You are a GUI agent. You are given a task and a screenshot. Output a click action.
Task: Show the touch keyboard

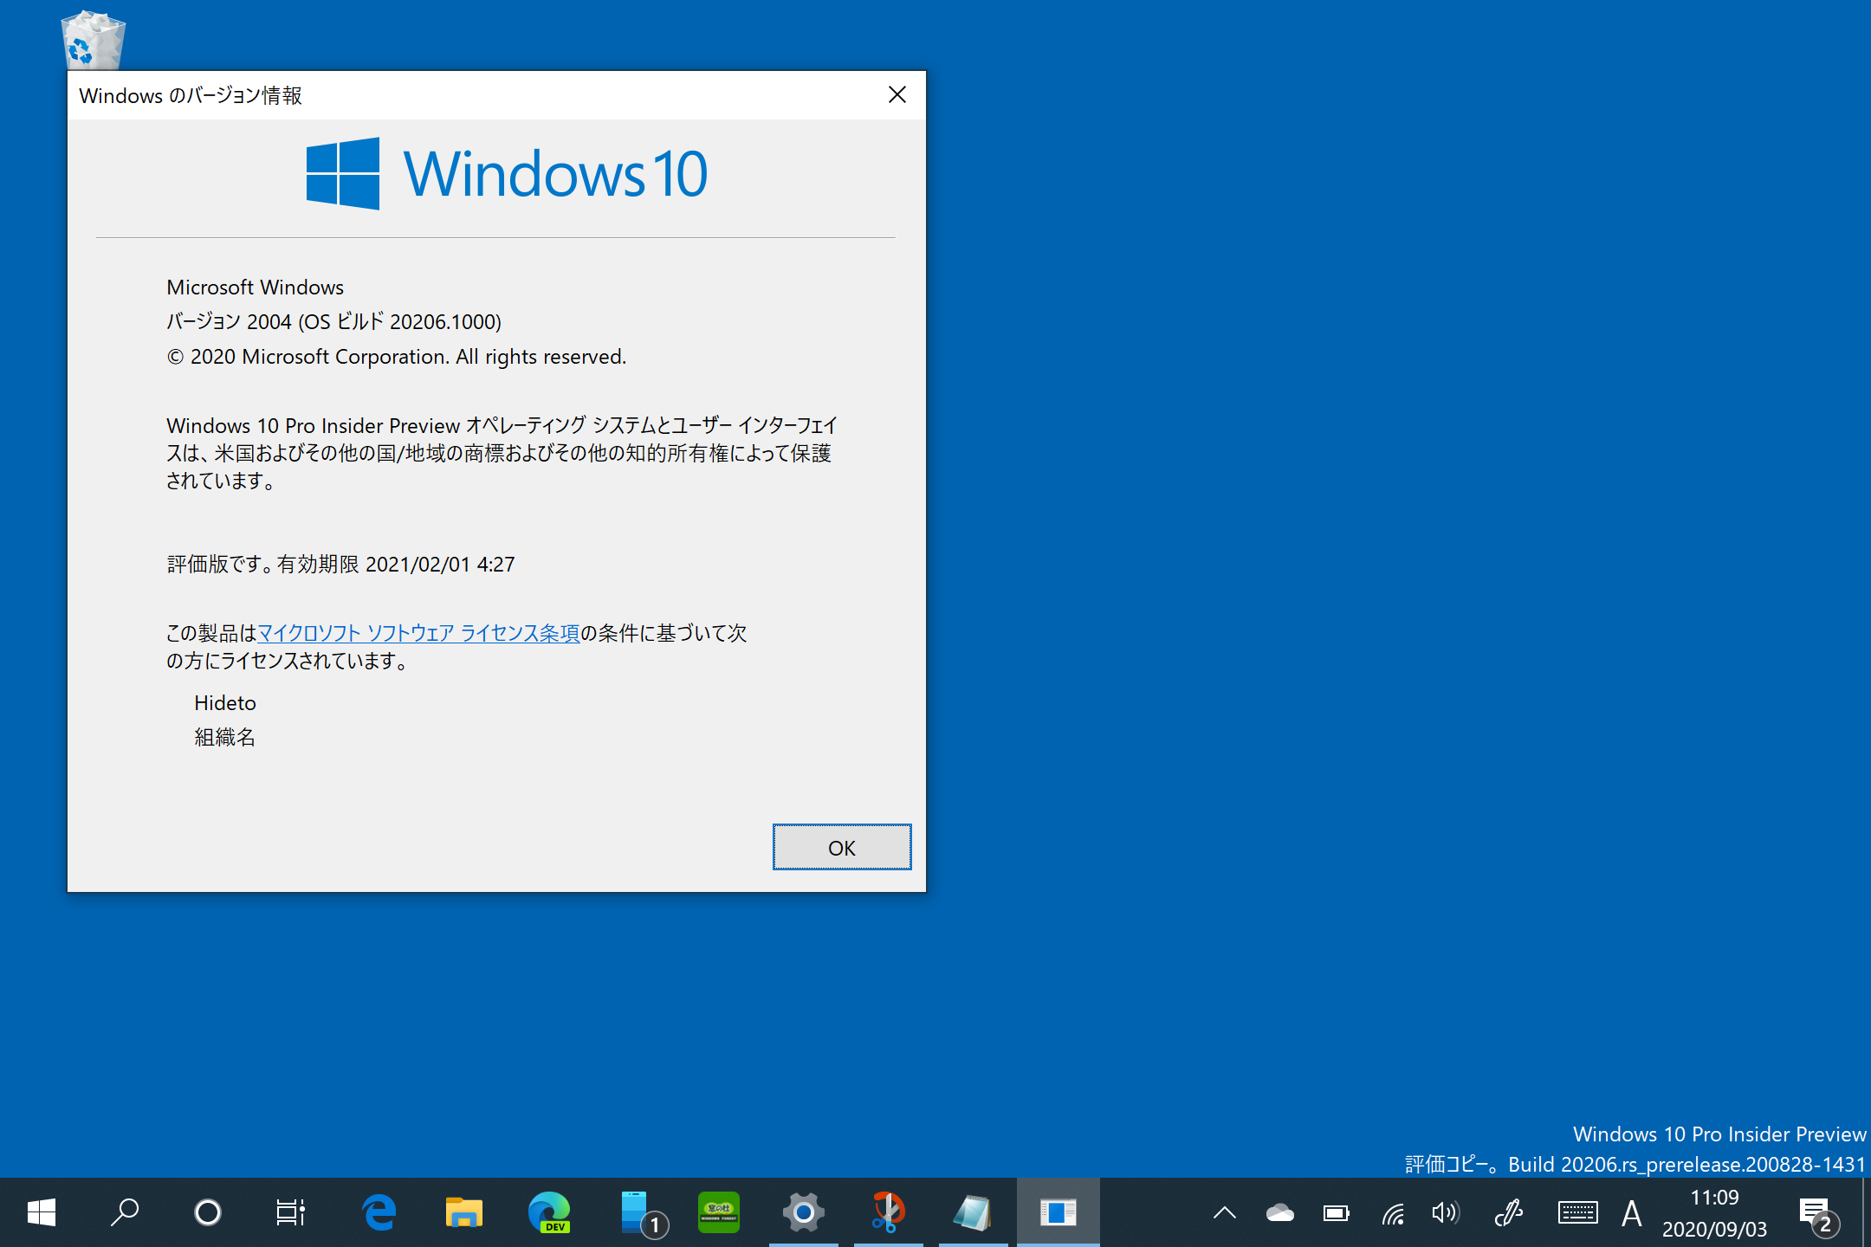1578,1212
